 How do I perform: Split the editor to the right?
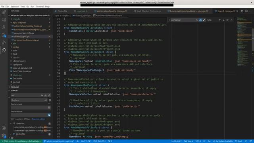coord(246,11)
